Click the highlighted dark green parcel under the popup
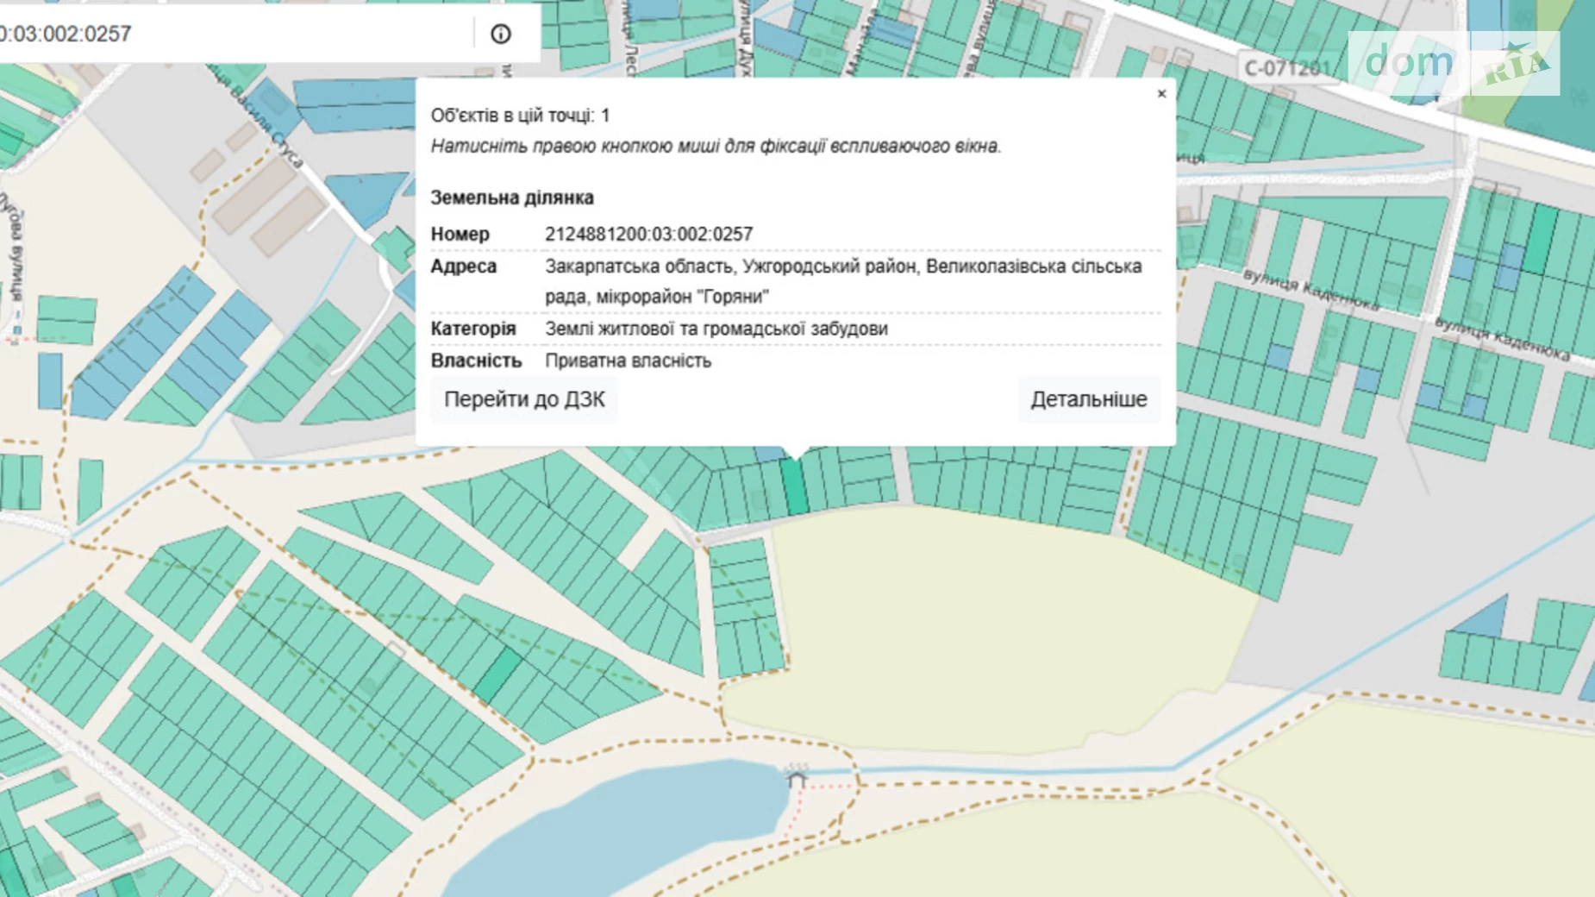The height and width of the screenshot is (897, 1595). coord(794,487)
